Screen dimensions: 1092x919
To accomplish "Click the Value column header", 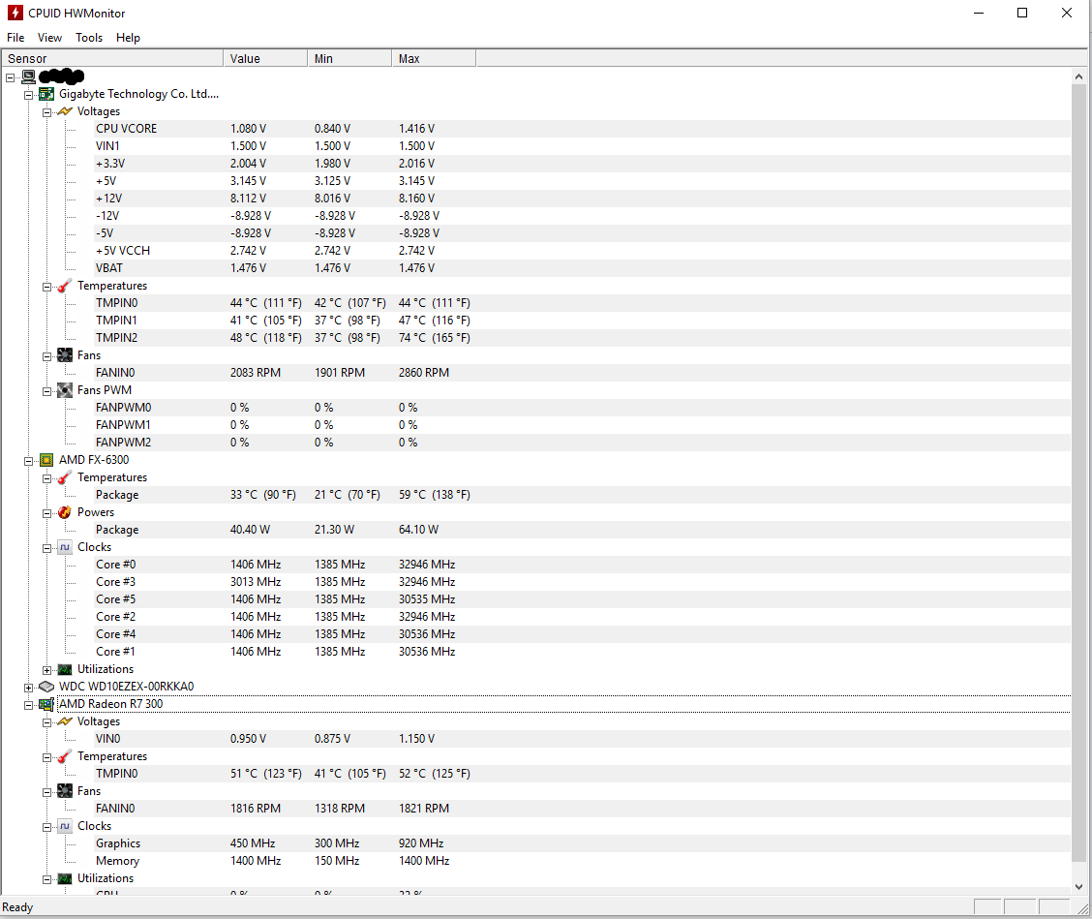I will click(265, 58).
